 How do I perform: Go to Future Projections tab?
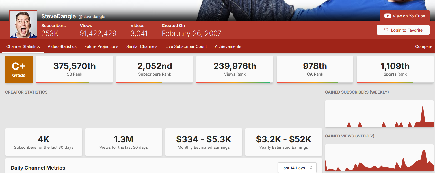point(101,46)
